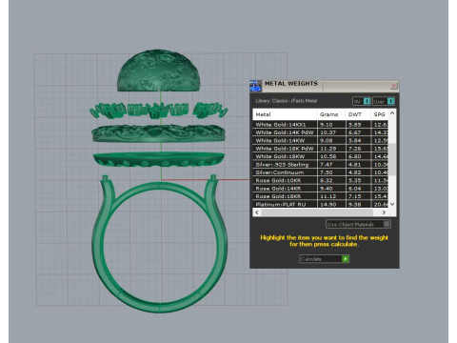The width and height of the screenshot is (457, 343).
Task: Click the Library: Classic-(Fast)-Metal label
Action: point(287,101)
